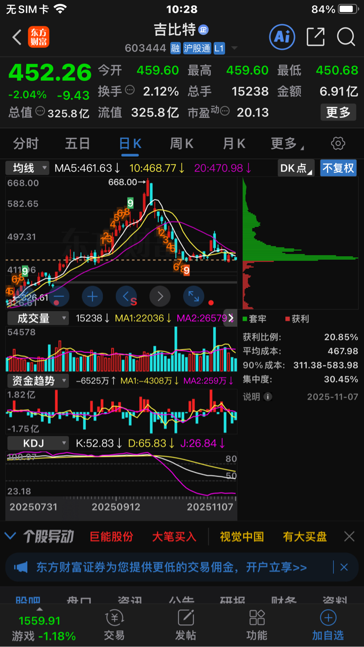Image resolution: width=364 pixels, height=647 pixels.
Task: Tap the 20250912 date label
Action: [116, 507]
